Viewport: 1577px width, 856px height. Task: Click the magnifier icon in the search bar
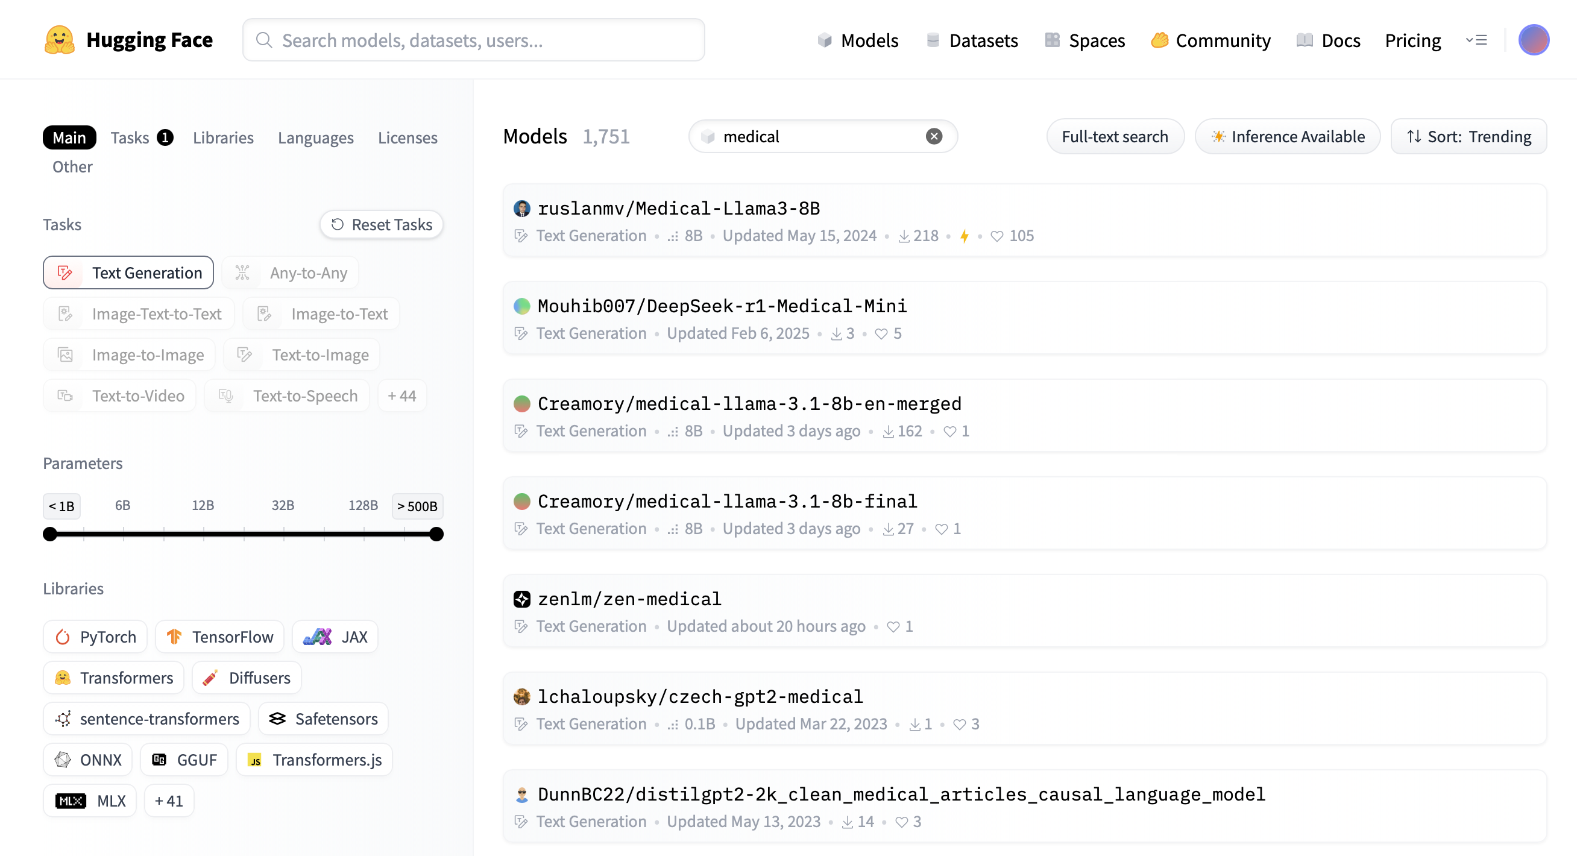click(264, 40)
